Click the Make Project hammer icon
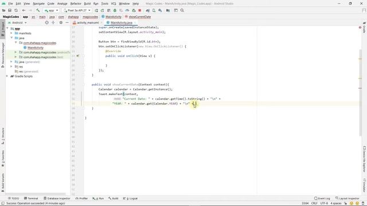Screen dimensions: 367x206 coord(38,10)
